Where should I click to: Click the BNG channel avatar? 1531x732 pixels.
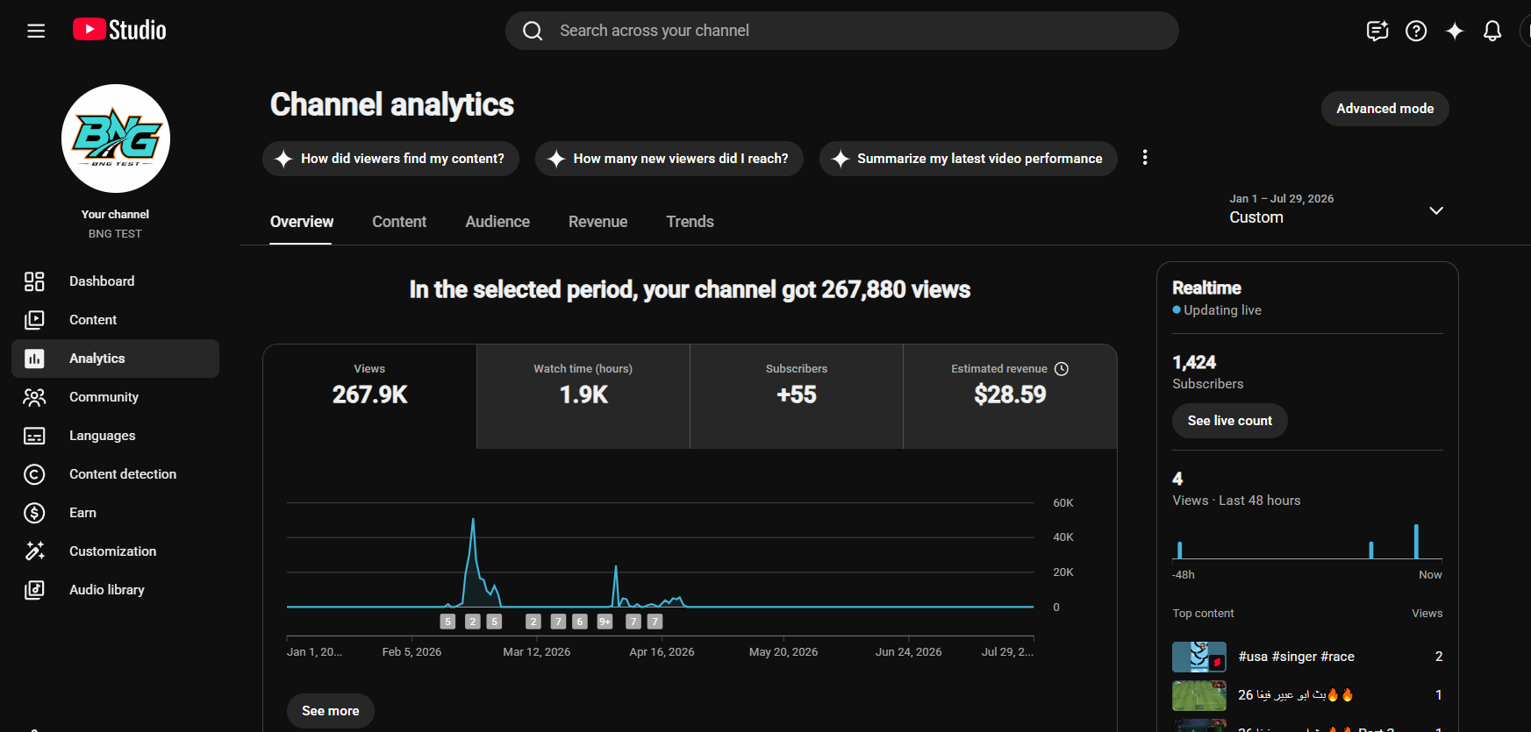coord(116,139)
